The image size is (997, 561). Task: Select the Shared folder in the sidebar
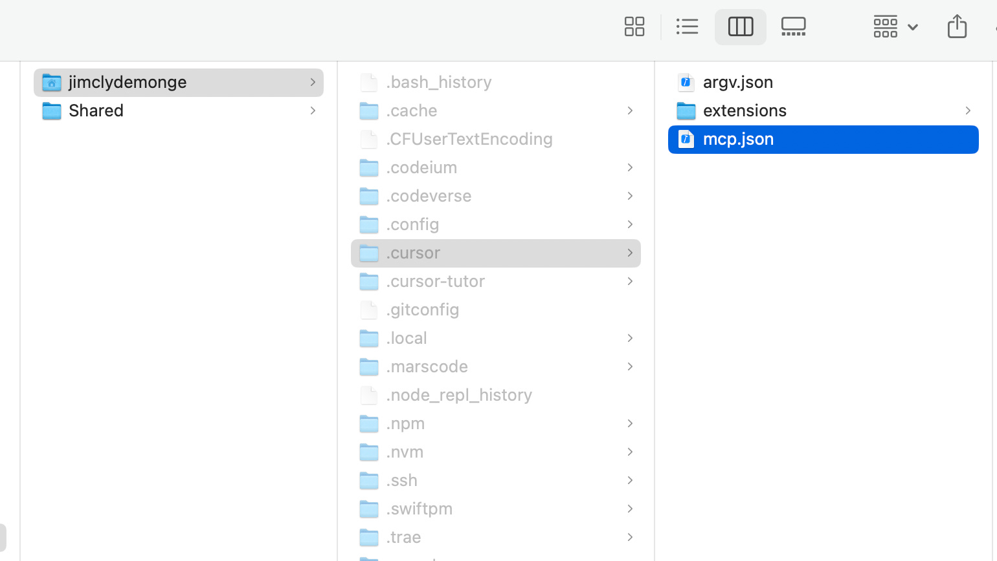(x=96, y=111)
